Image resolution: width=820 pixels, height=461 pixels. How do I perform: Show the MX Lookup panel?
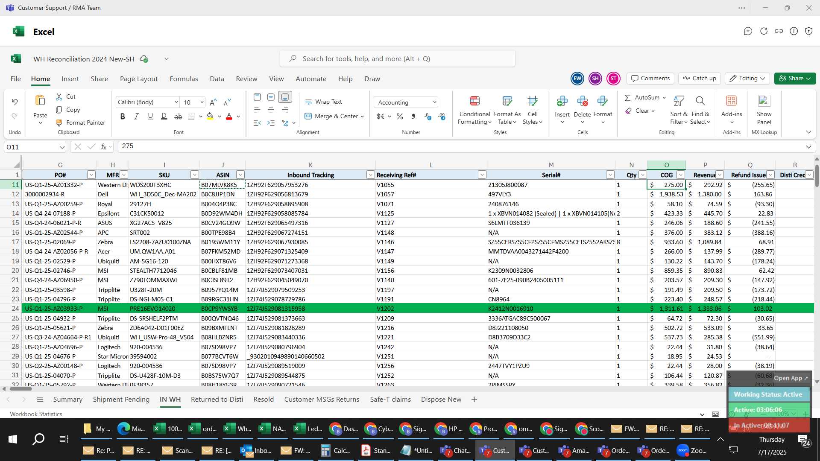764,110
